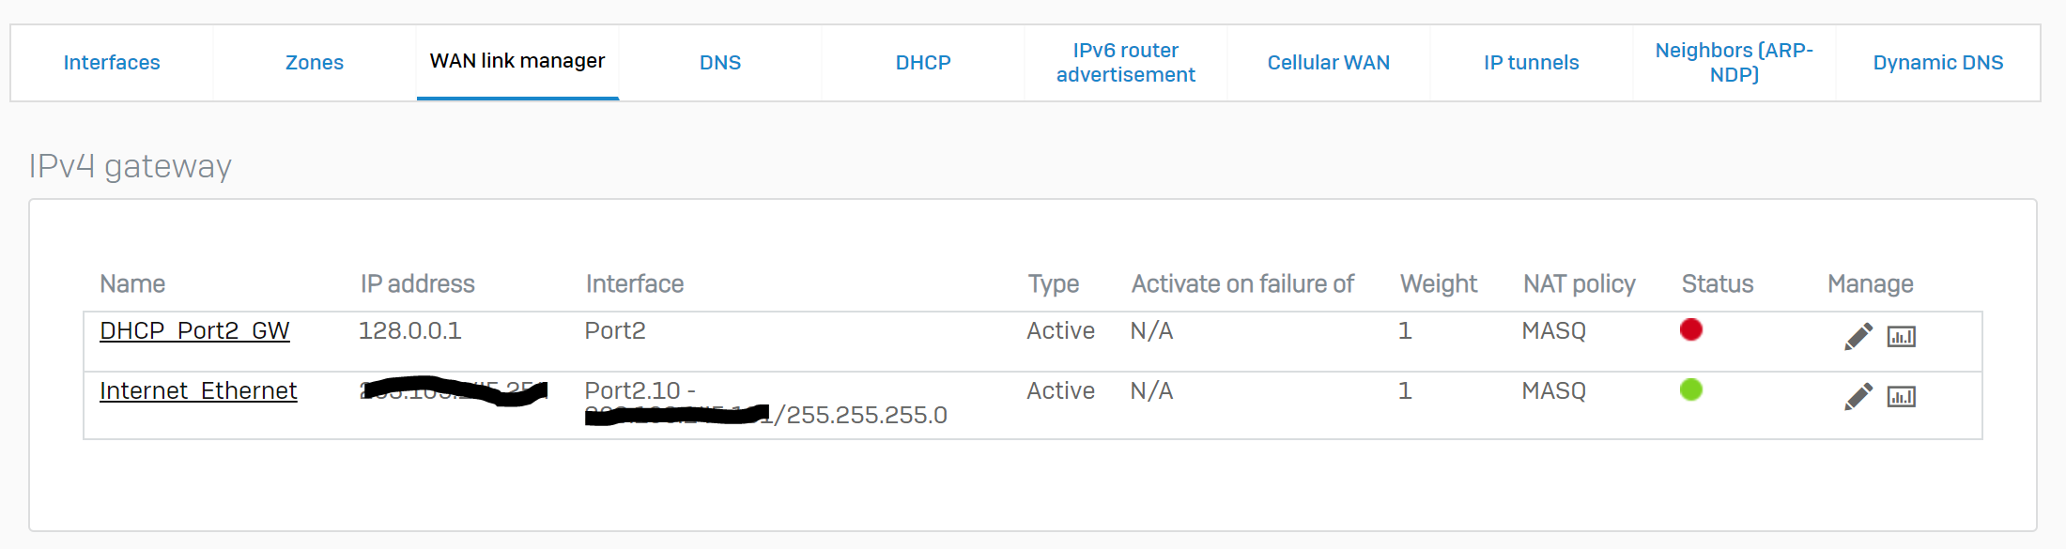
Task: Click red status indicator of DHCP_Port2_GW
Action: (x=1691, y=329)
